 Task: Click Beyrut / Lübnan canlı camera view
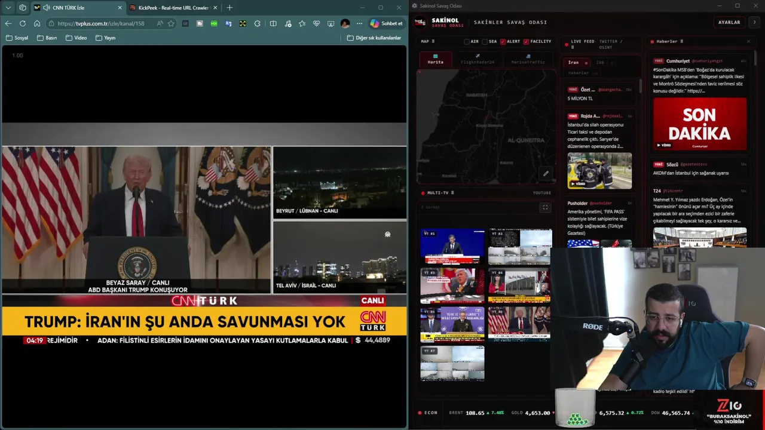[339, 182]
